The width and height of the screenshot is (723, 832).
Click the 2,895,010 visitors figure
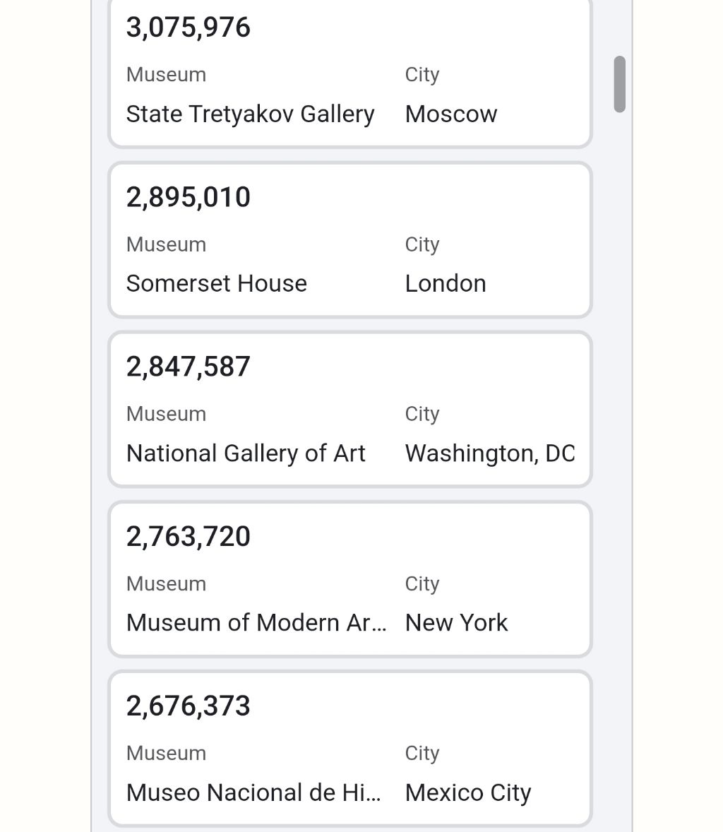188,197
